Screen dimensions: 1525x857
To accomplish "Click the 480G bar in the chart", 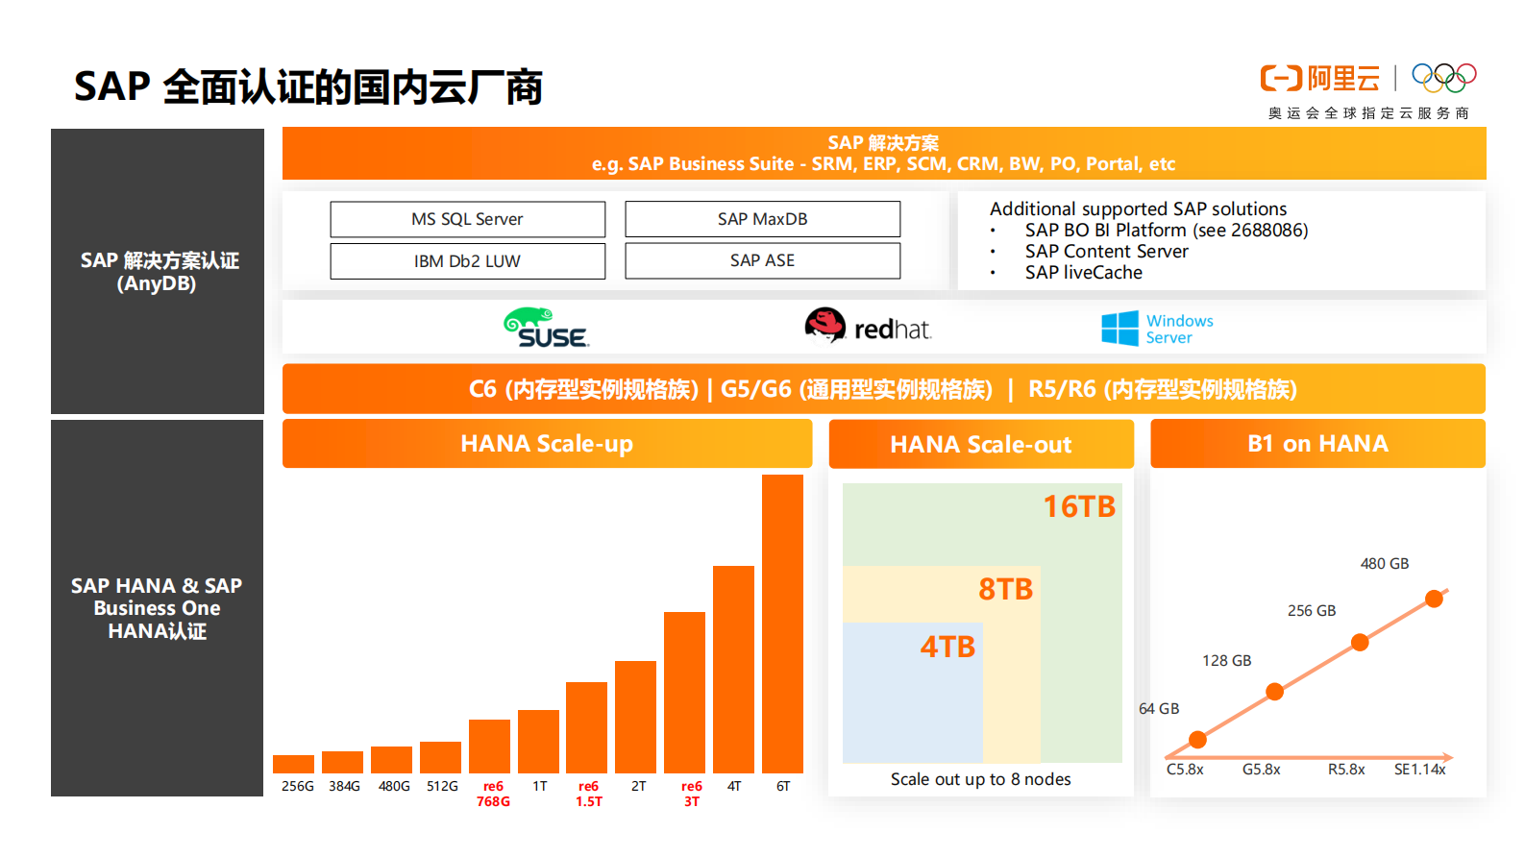I will [x=391, y=760].
